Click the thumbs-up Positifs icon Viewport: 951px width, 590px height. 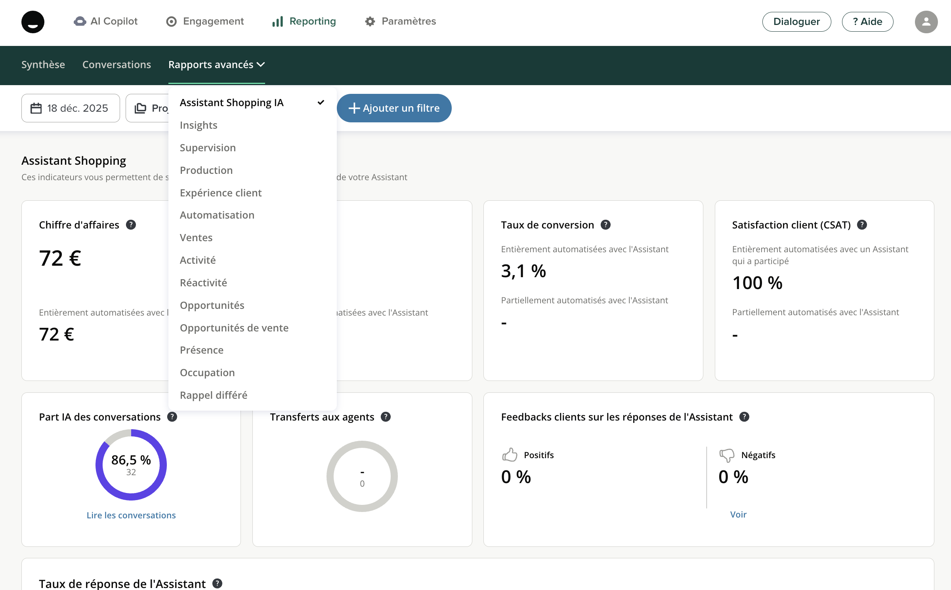pyautogui.click(x=510, y=455)
